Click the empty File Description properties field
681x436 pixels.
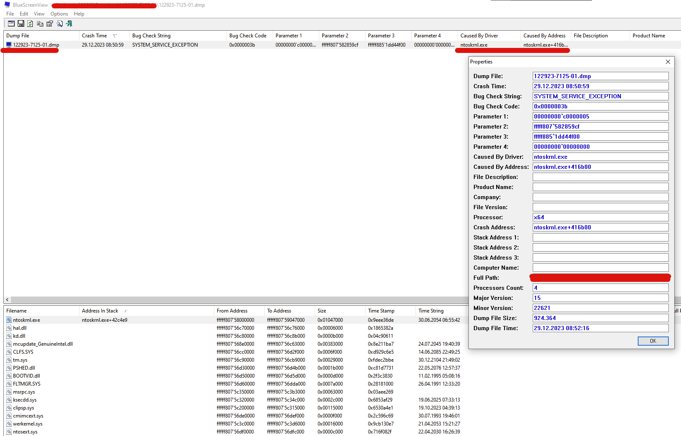pos(601,177)
